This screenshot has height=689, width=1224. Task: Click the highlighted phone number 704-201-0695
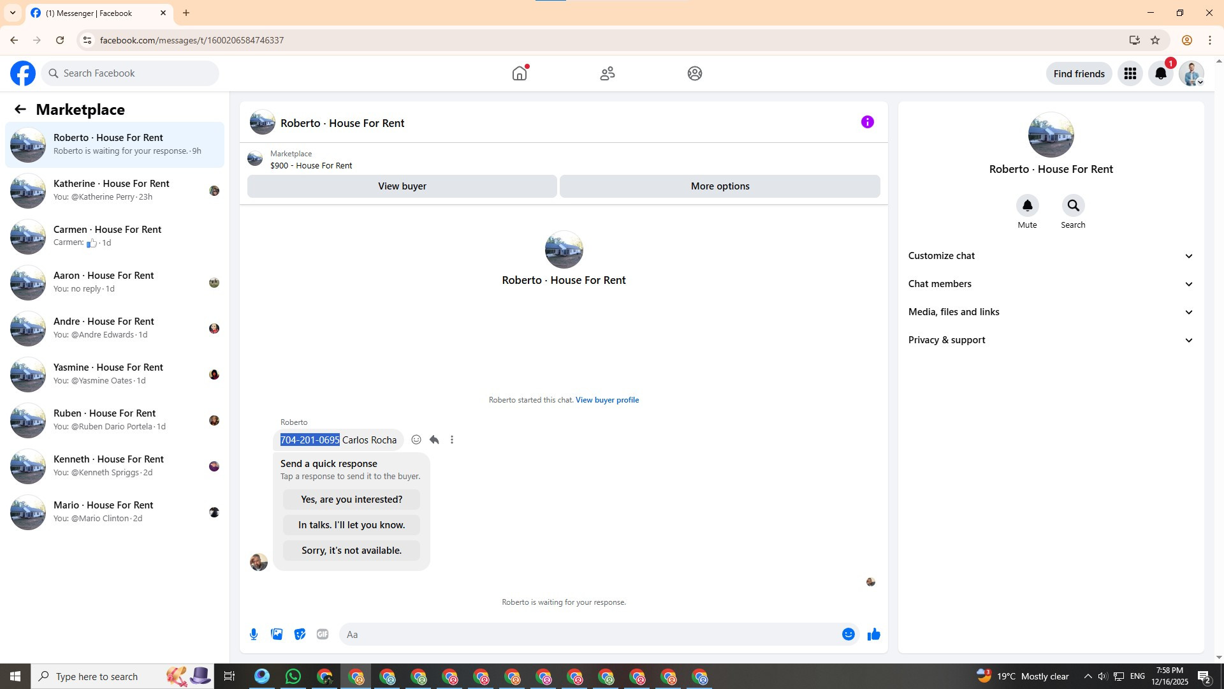point(310,440)
